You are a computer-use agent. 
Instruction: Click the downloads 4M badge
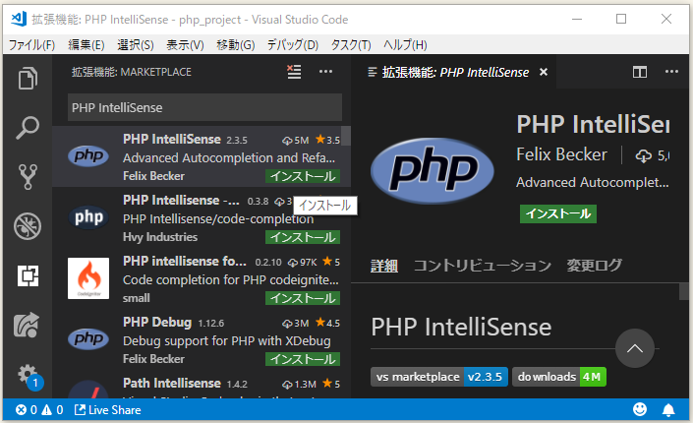click(559, 377)
